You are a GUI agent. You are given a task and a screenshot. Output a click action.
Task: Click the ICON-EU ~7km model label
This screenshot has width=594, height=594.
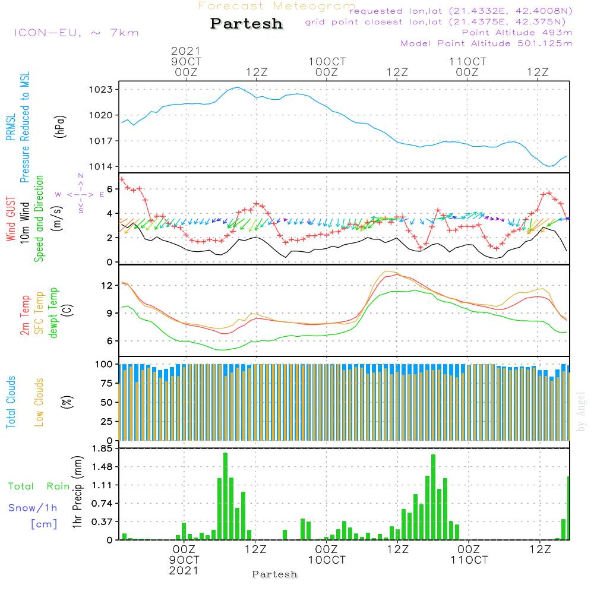tap(77, 33)
